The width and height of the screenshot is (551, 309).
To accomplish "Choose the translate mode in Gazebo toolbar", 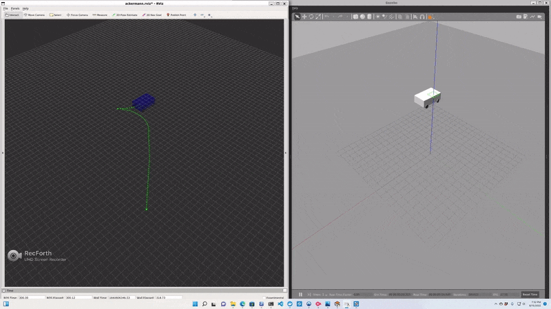I will (x=304, y=16).
